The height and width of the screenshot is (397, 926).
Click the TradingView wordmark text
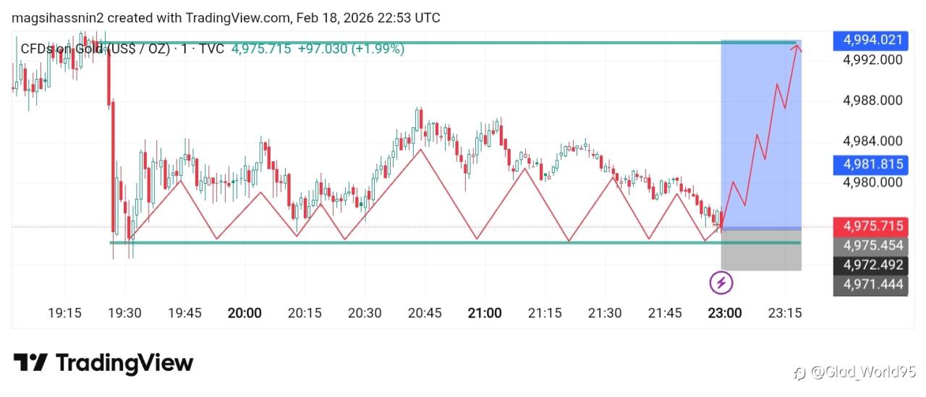point(124,362)
